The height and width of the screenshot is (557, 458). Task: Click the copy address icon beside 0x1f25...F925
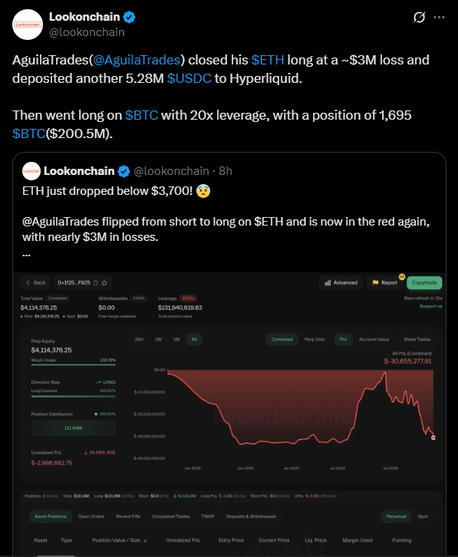[96, 283]
